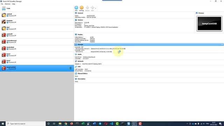Click the Audio section header
The width and height of the screenshot is (224, 126).
click(x=80, y=55)
